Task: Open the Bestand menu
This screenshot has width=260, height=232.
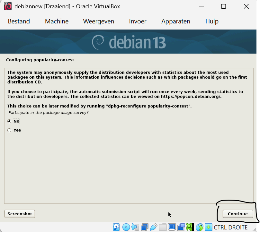Action: 19,21
